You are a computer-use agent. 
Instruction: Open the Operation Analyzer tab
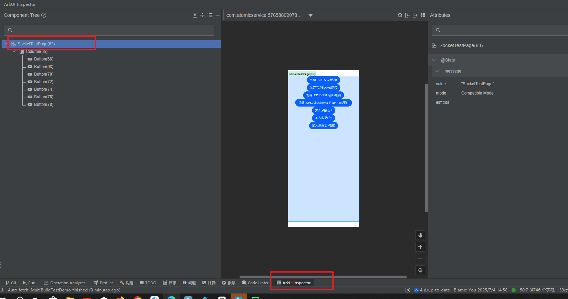[x=64, y=283]
